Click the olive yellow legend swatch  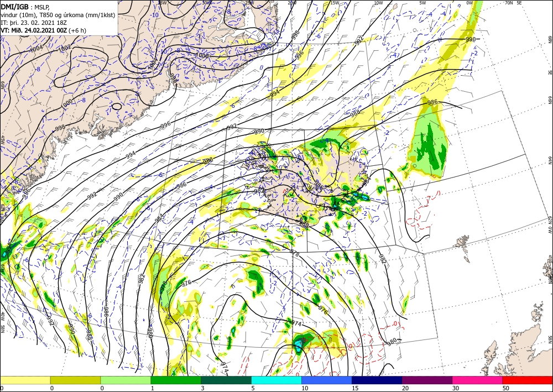pos(75,380)
